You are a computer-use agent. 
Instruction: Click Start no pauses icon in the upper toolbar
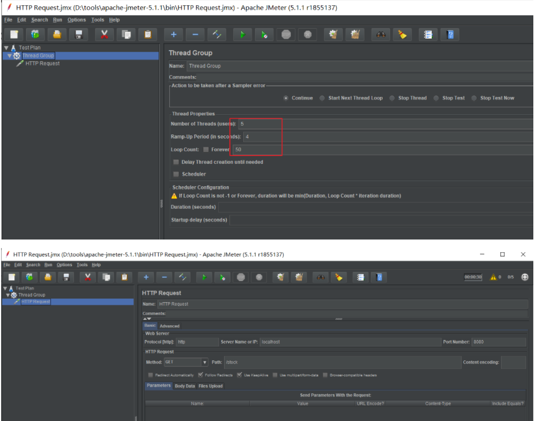[x=264, y=35]
